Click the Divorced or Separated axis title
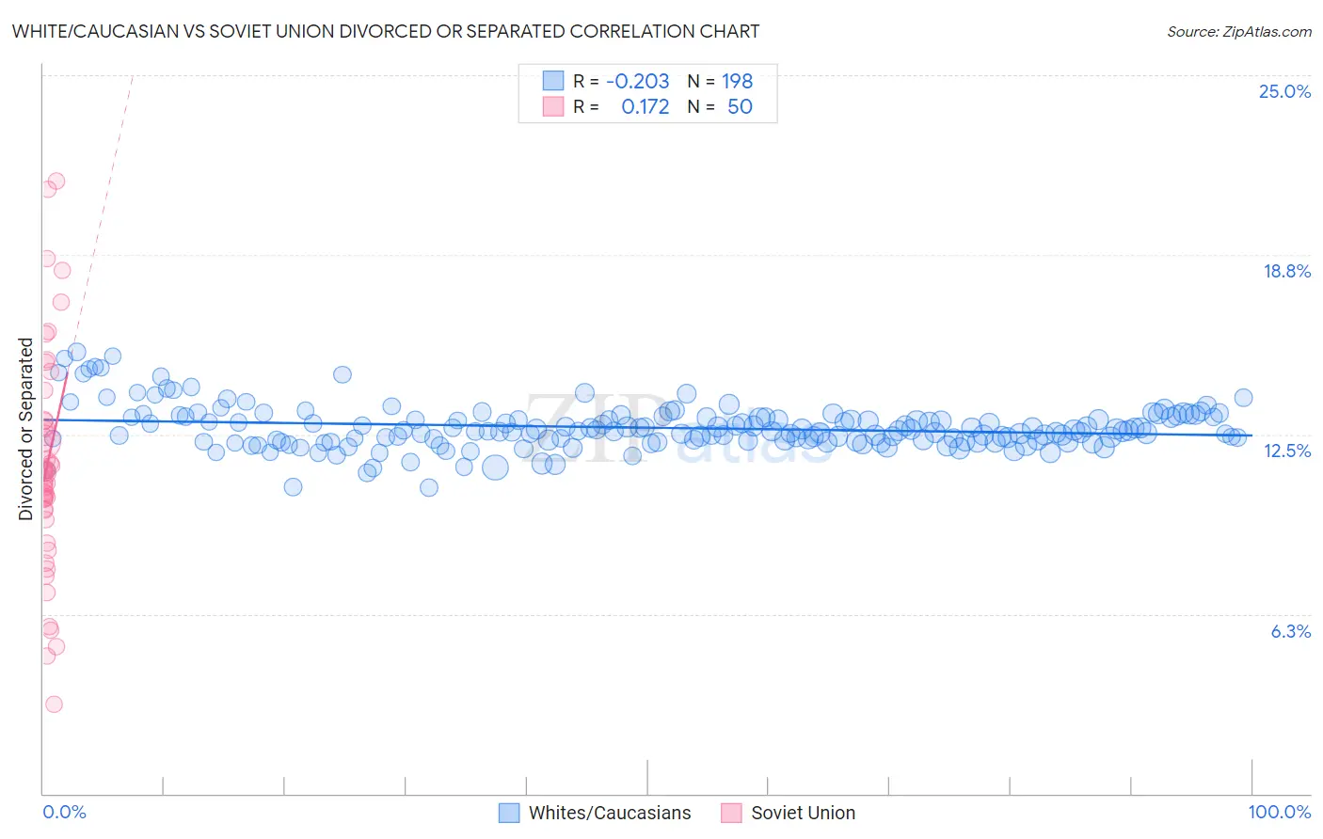Image resolution: width=1323 pixels, height=839 pixels. tap(25, 429)
